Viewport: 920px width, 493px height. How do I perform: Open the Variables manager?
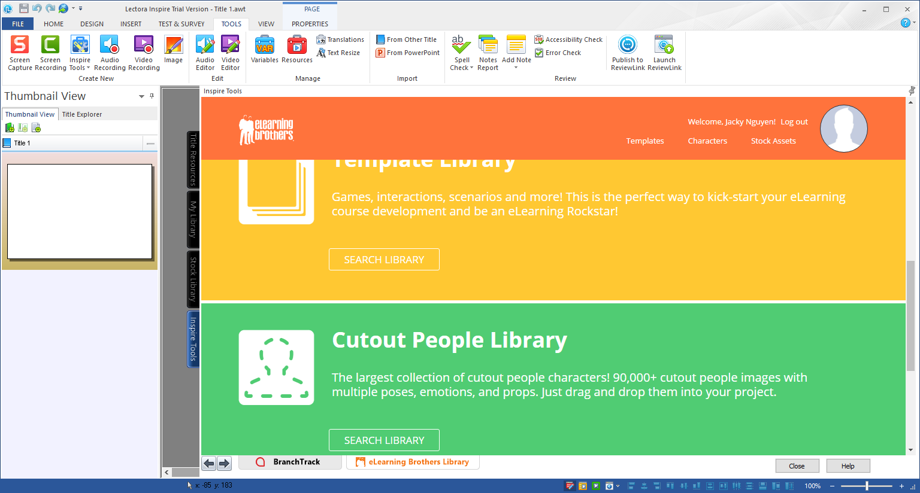(264, 52)
